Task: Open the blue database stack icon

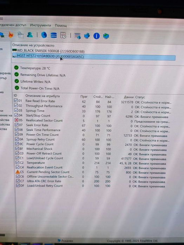Action: coord(54,35)
